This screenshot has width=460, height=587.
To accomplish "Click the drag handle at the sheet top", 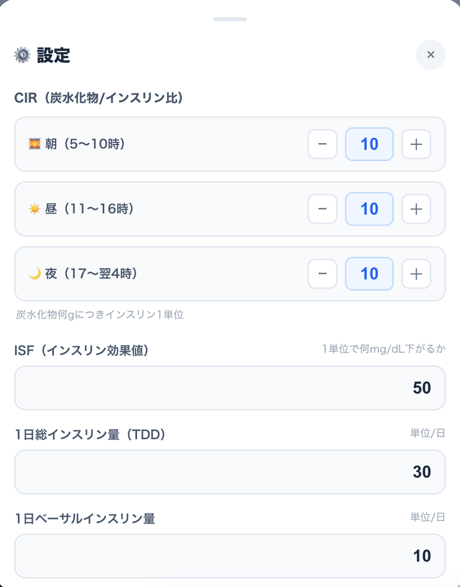I will coord(230,18).
